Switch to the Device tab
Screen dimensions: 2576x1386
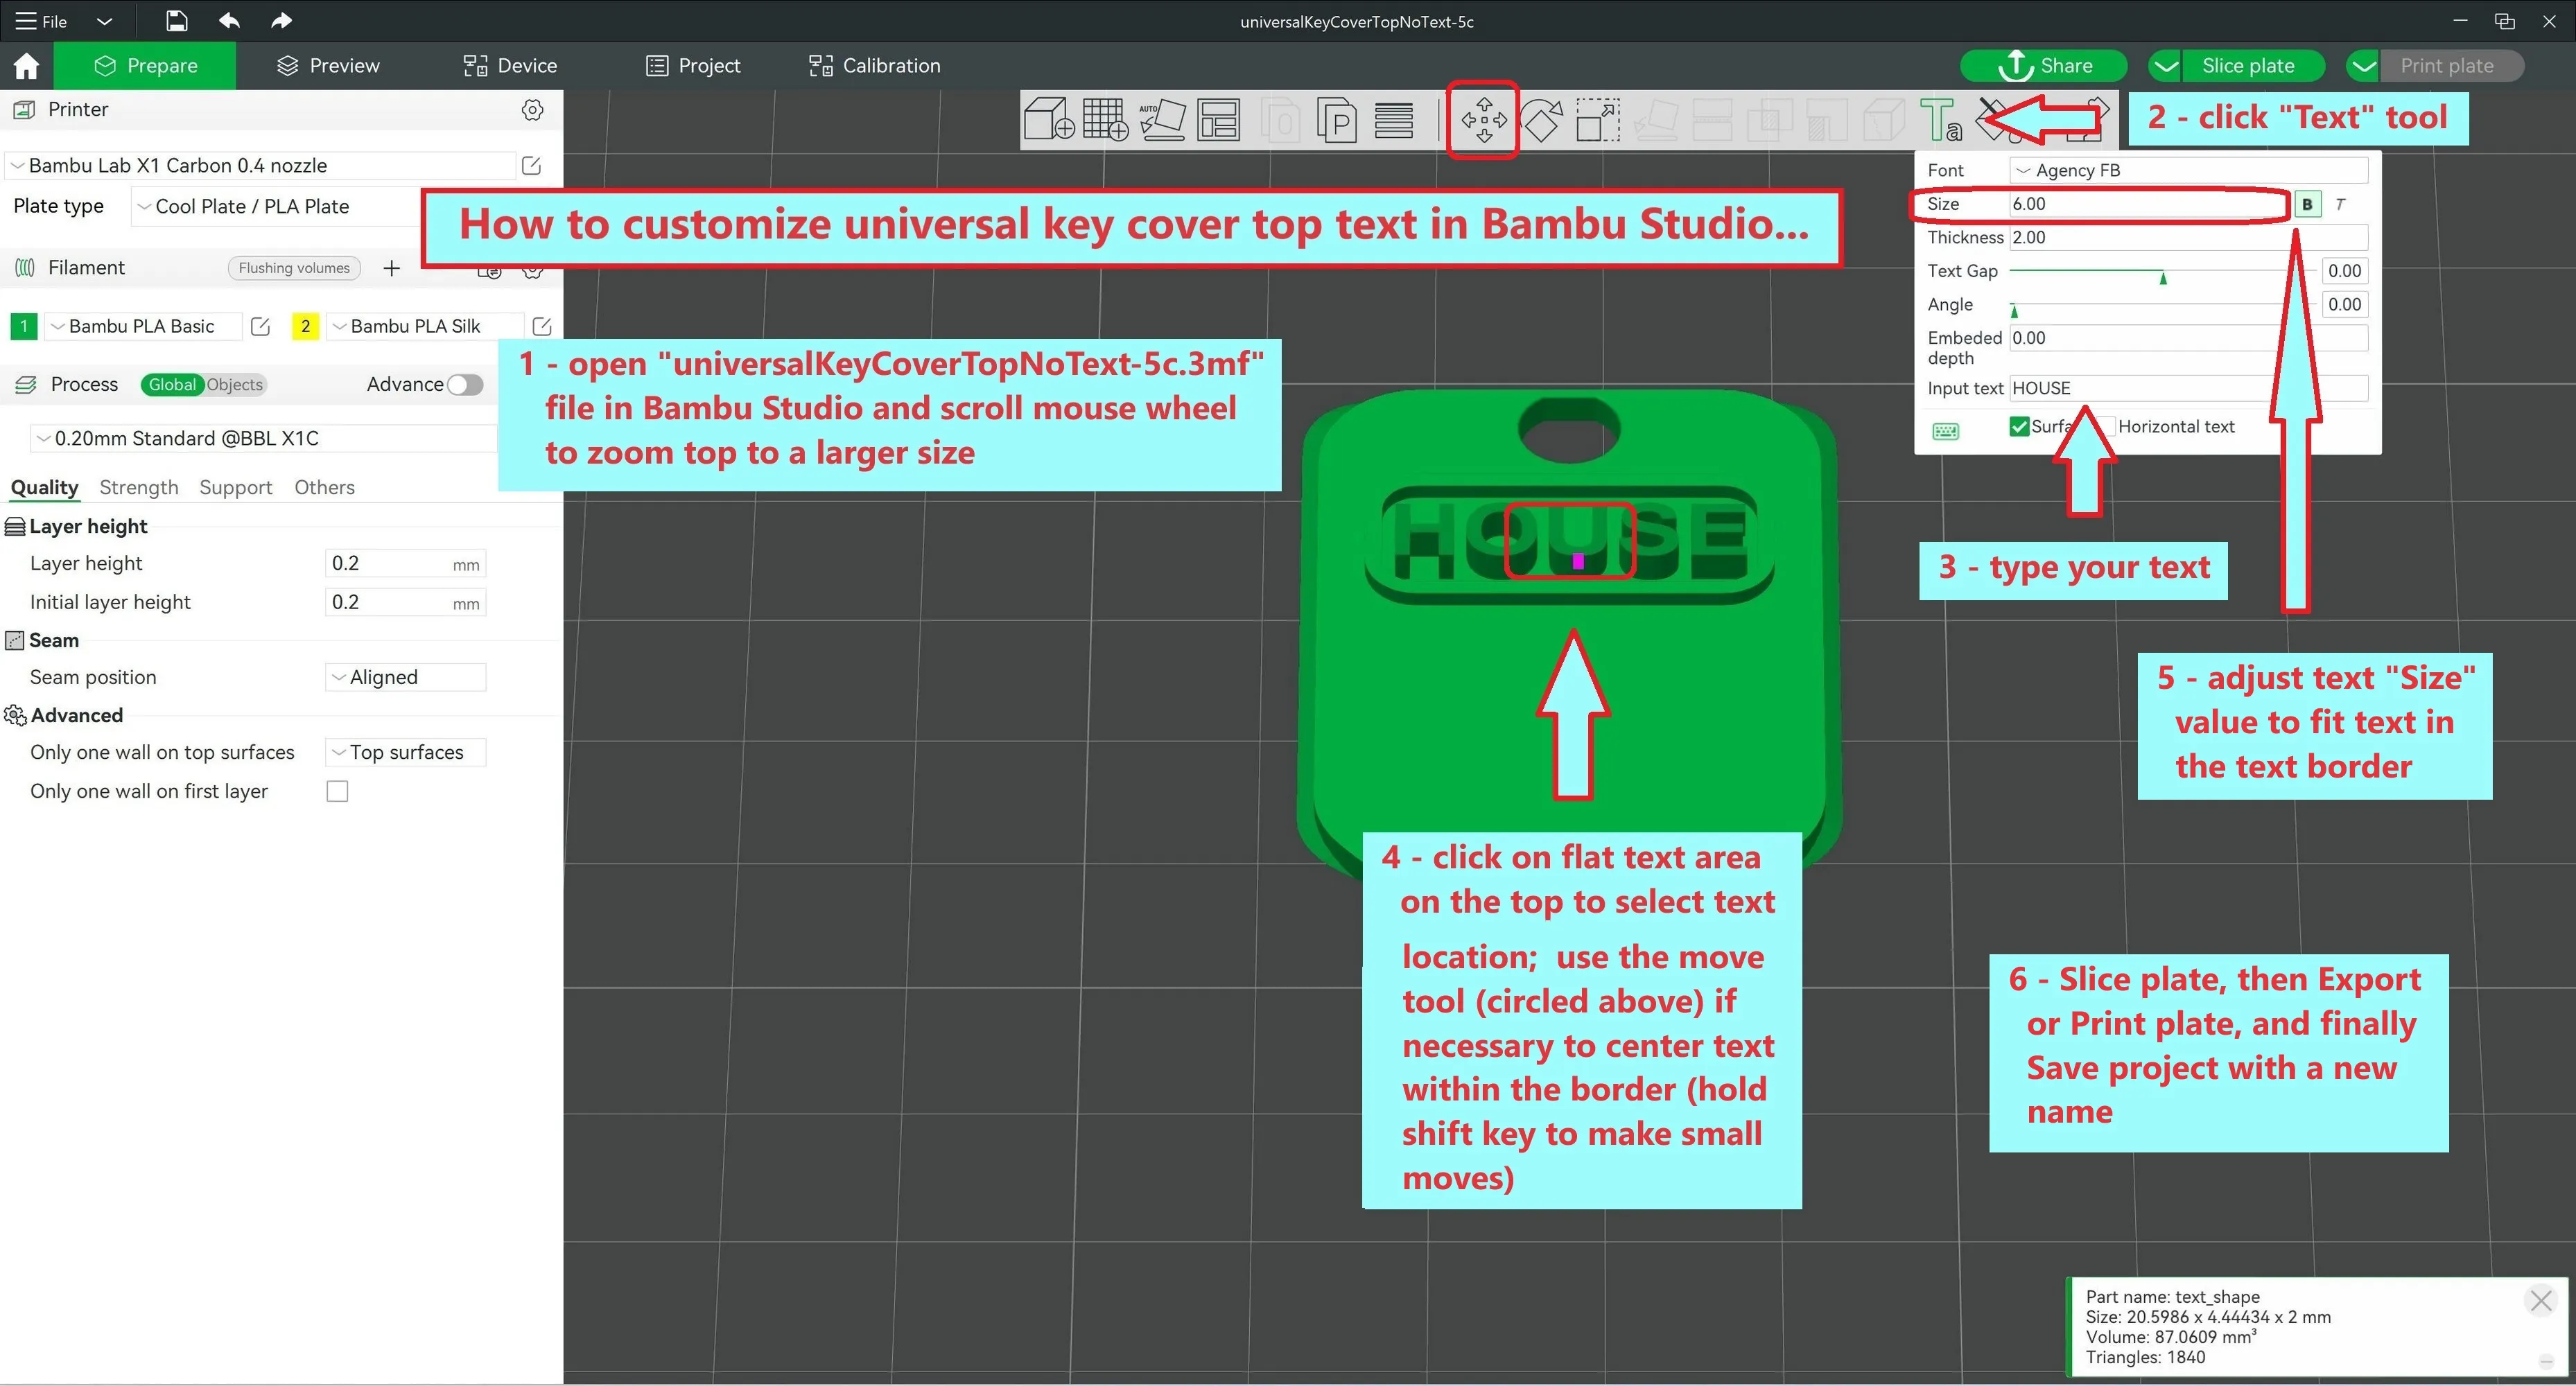coord(510,66)
